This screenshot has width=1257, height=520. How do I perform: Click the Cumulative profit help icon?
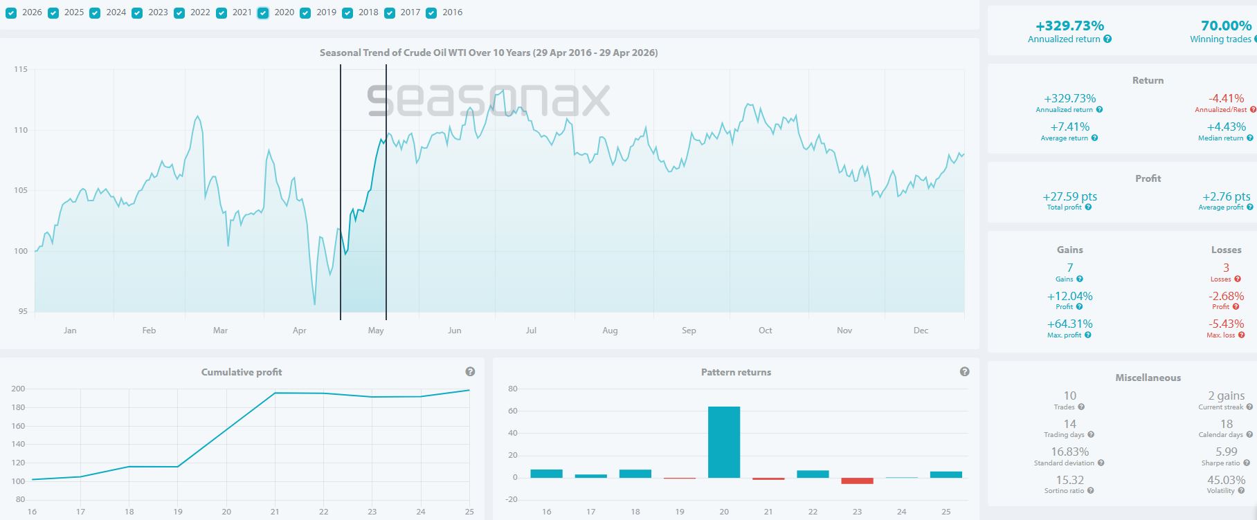click(470, 372)
